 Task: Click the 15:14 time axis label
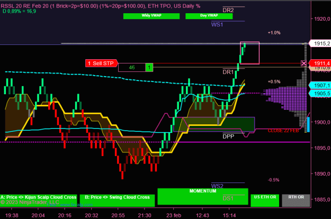[229, 215]
